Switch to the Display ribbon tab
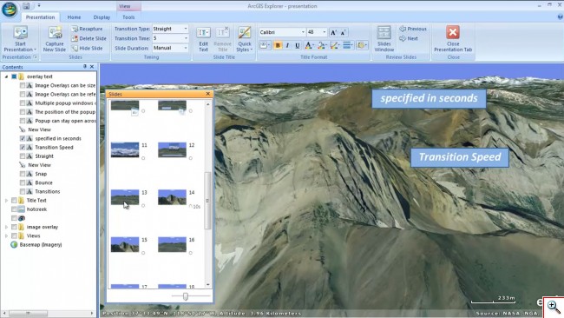This screenshot has width=564, height=318. pyautogui.click(x=102, y=17)
